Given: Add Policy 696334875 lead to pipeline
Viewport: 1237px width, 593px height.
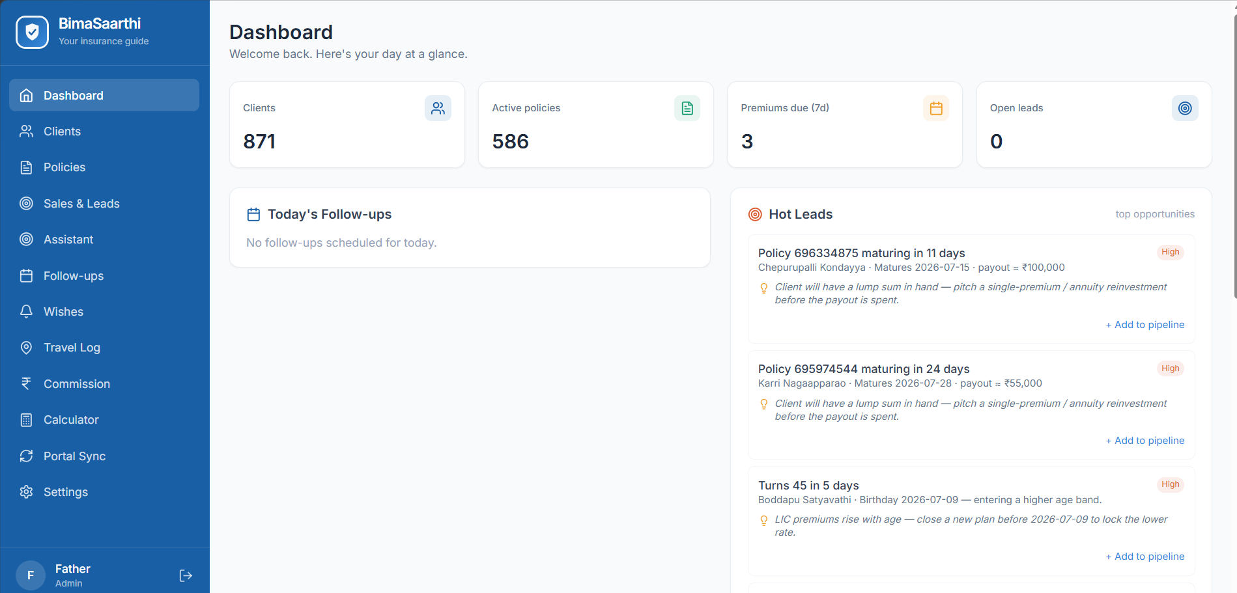Looking at the screenshot, I should point(1145,325).
